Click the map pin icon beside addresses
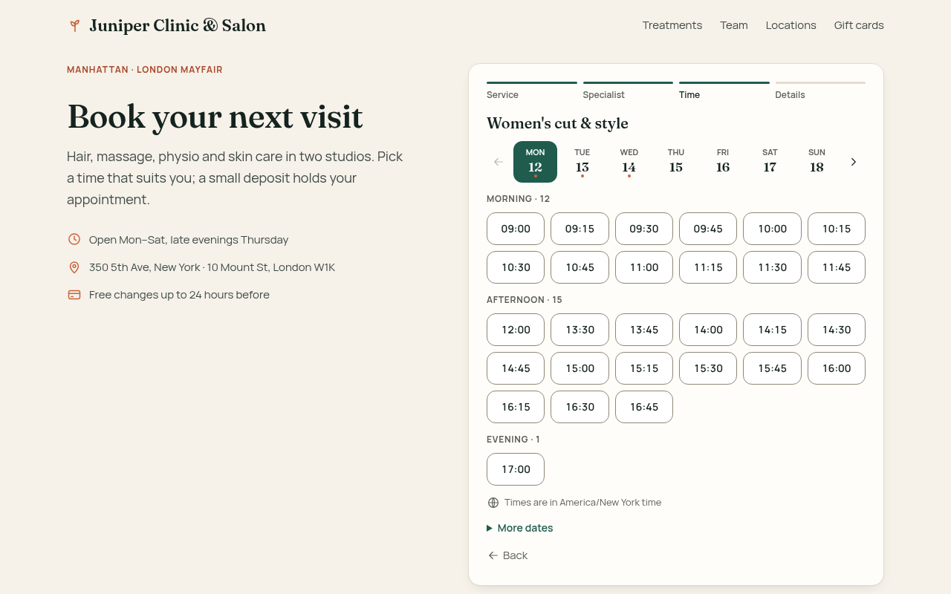The image size is (951, 594). click(x=74, y=267)
